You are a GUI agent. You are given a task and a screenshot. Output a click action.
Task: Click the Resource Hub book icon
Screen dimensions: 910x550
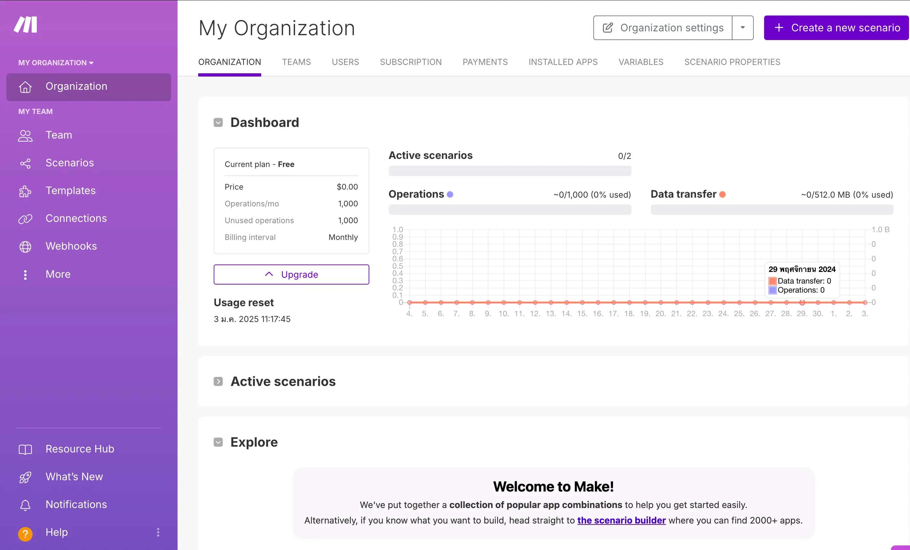[25, 449]
